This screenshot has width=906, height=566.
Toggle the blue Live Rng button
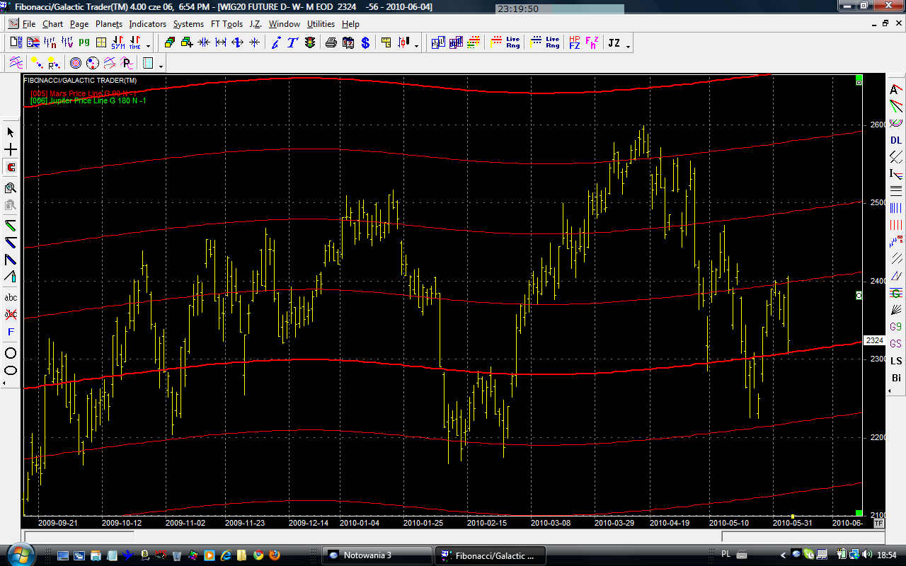click(545, 42)
